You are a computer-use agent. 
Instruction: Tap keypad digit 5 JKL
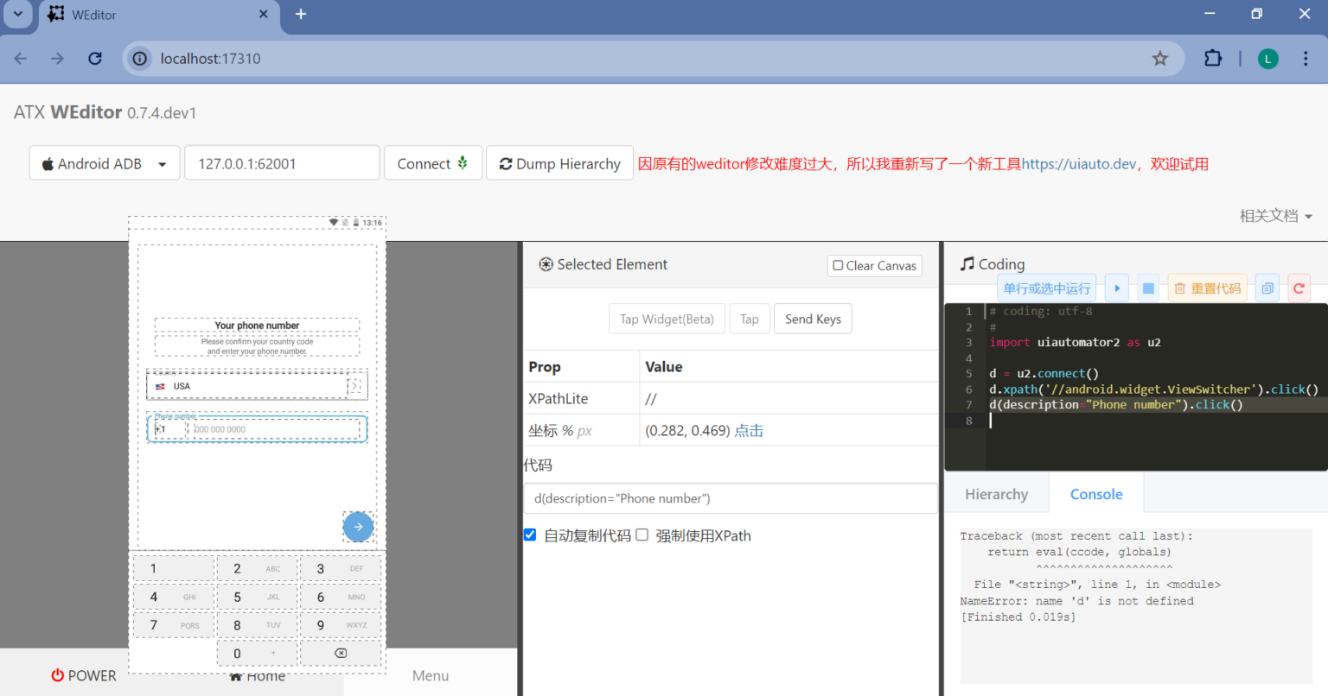click(x=257, y=597)
